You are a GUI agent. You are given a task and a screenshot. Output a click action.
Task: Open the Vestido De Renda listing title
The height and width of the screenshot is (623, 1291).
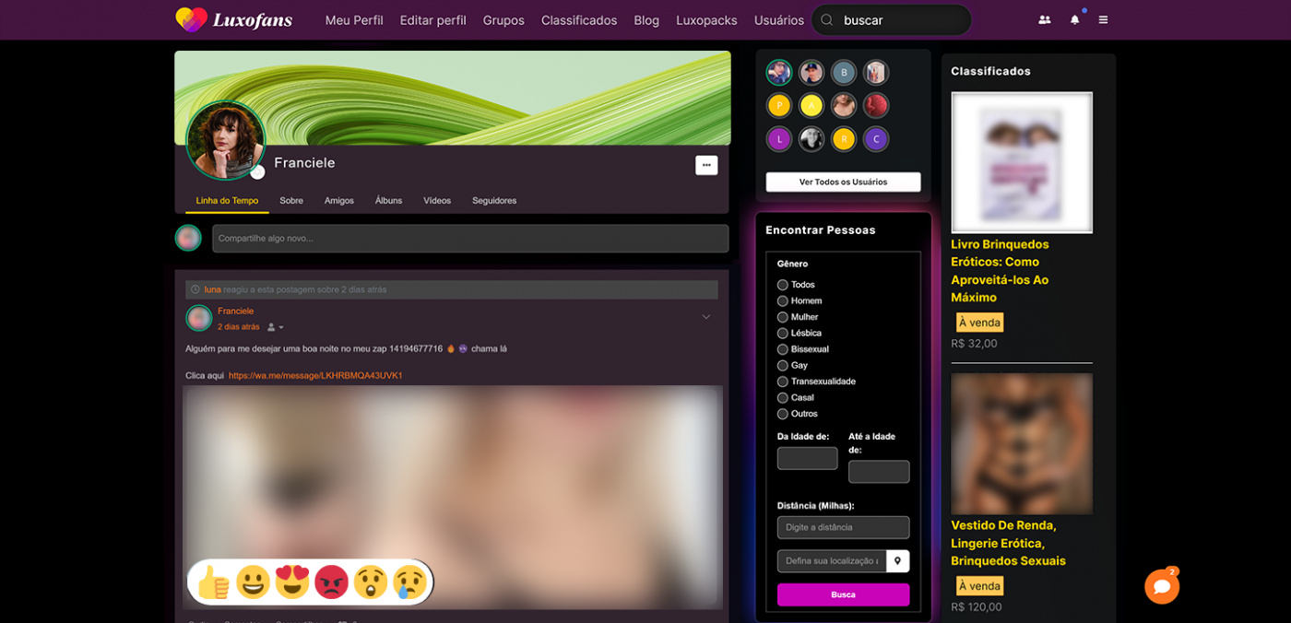click(x=1008, y=543)
